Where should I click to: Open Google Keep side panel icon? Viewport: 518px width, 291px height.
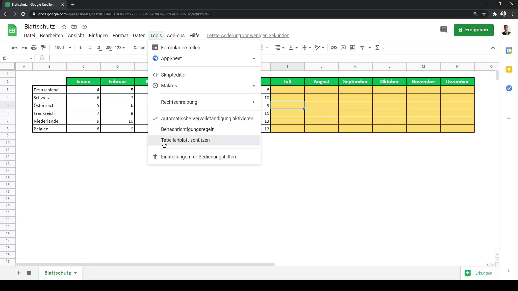click(x=509, y=70)
